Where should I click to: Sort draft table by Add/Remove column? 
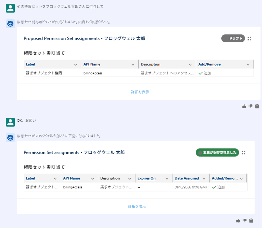tap(209, 64)
